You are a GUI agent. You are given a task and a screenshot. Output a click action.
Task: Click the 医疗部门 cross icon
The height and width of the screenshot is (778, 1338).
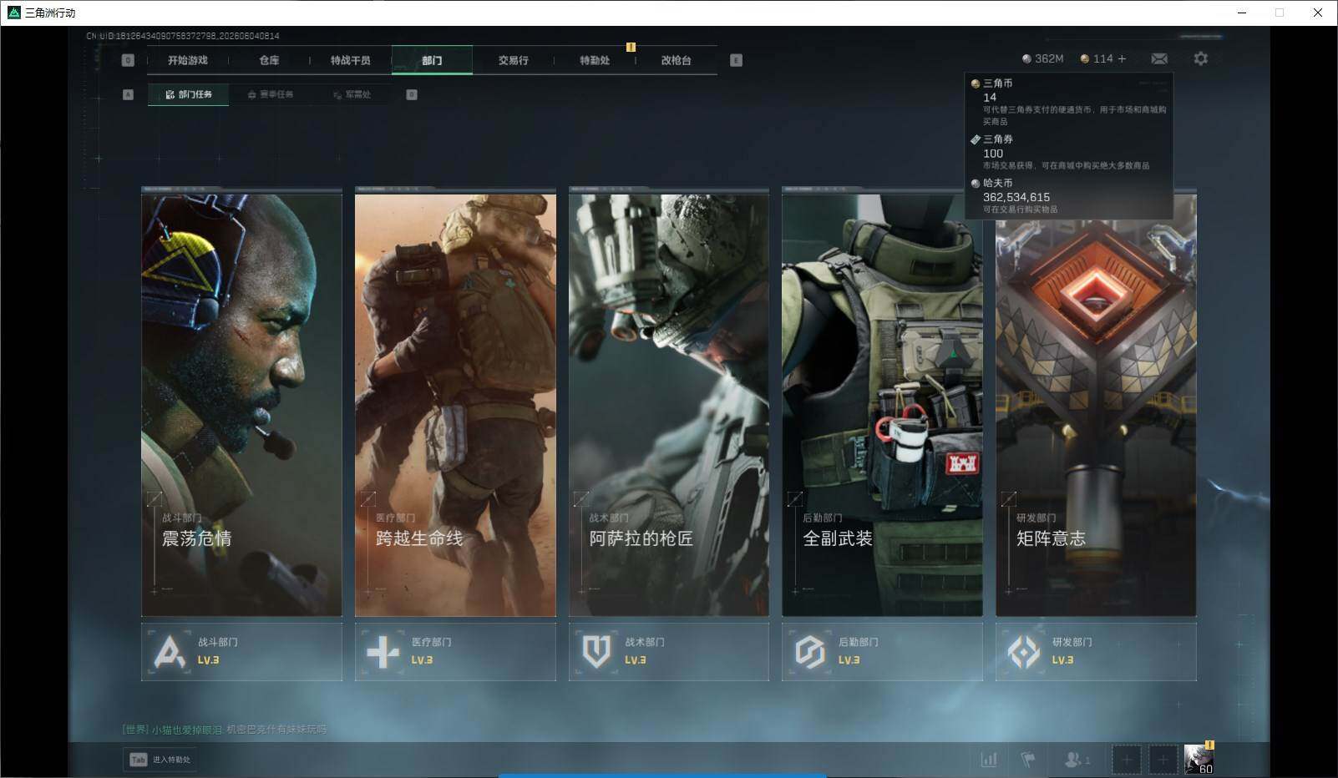click(383, 652)
